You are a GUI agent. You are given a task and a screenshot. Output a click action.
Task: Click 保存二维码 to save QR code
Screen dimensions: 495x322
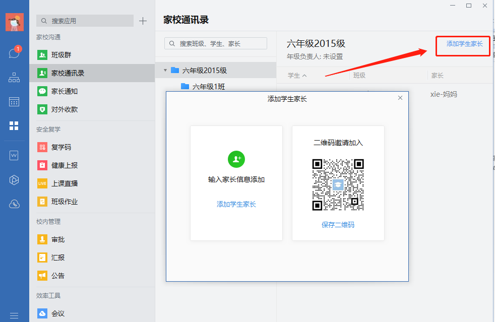click(x=338, y=225)
